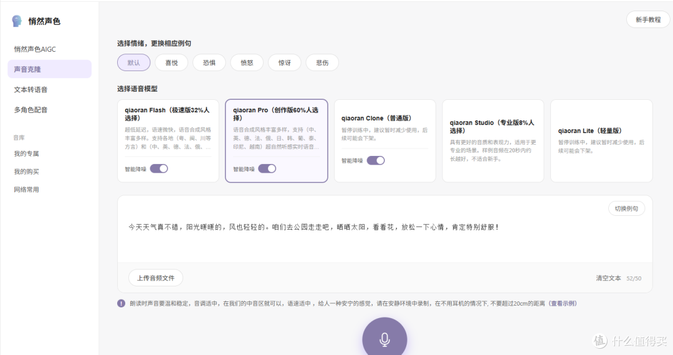Click the 切换例句 button
This screenshot has width=673, height=355.
coord(626,208)
